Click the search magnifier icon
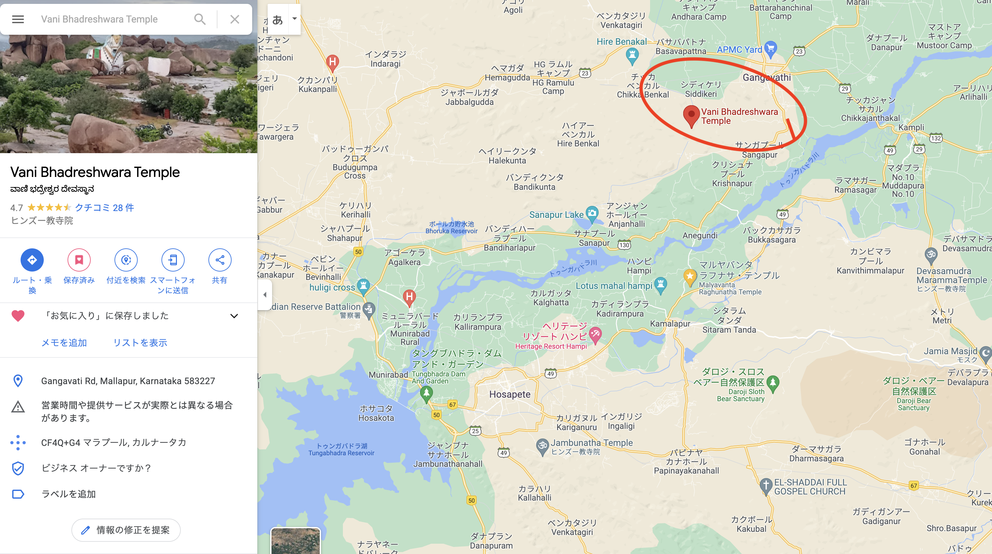 pos(200,19)
